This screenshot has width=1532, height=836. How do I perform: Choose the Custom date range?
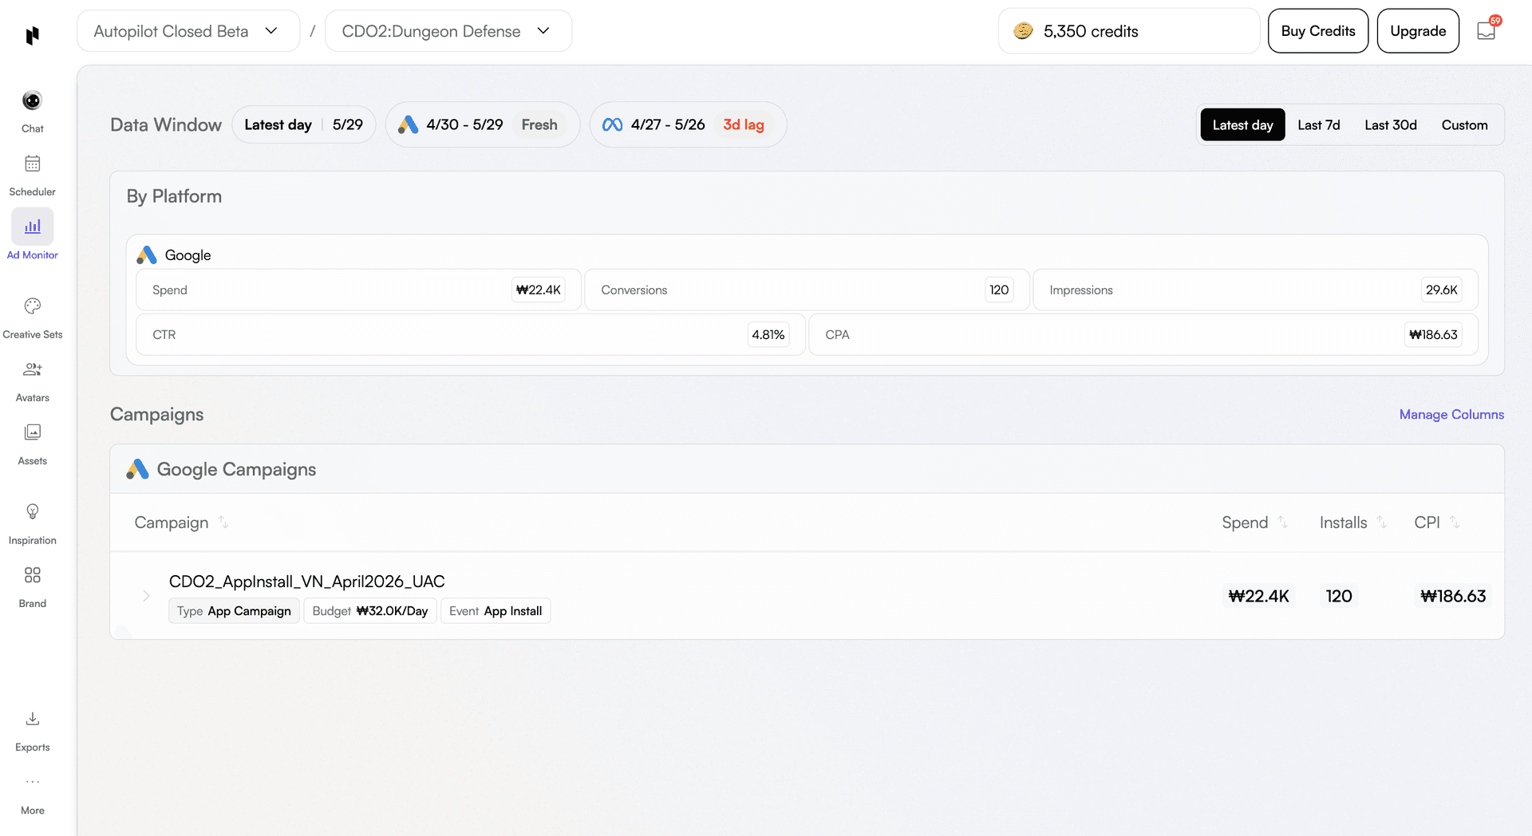pos(1464,125)
